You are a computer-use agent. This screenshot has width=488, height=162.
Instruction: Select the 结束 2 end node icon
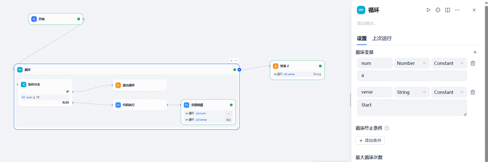(x=276, y=66)
